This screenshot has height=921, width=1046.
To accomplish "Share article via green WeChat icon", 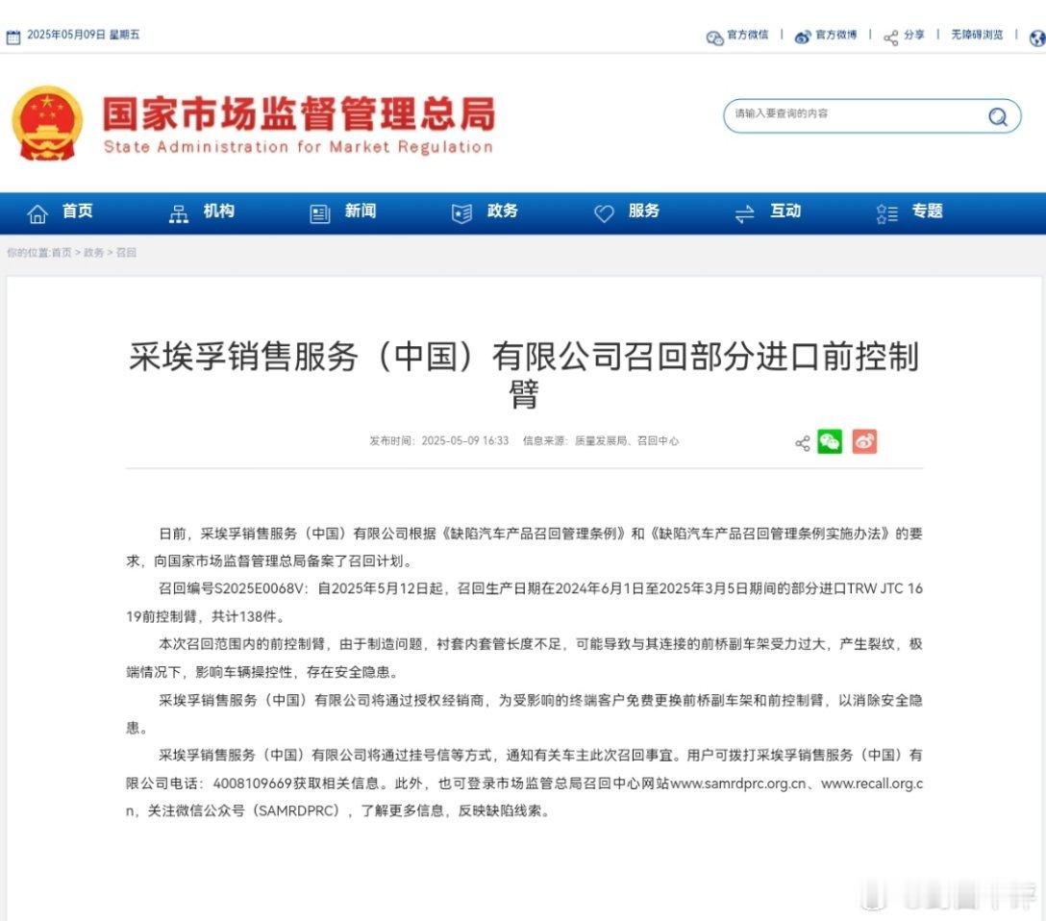I will click(x=830, y=441).
